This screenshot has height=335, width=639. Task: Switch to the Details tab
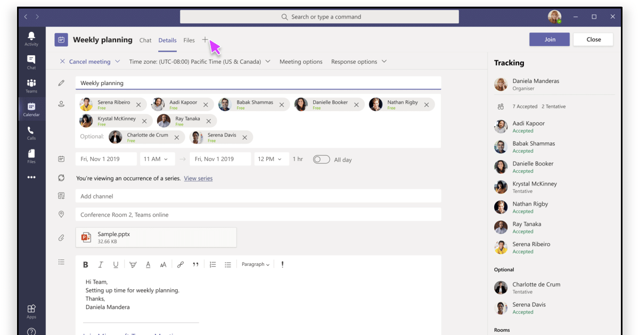click(168, 40)
